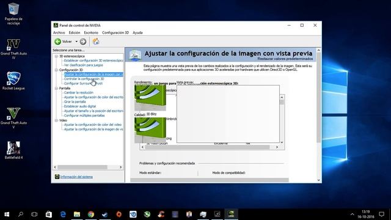The width and height of the screenshot is (391, 220).
Task: Click the green Volver back arrow
Action: 57,42
